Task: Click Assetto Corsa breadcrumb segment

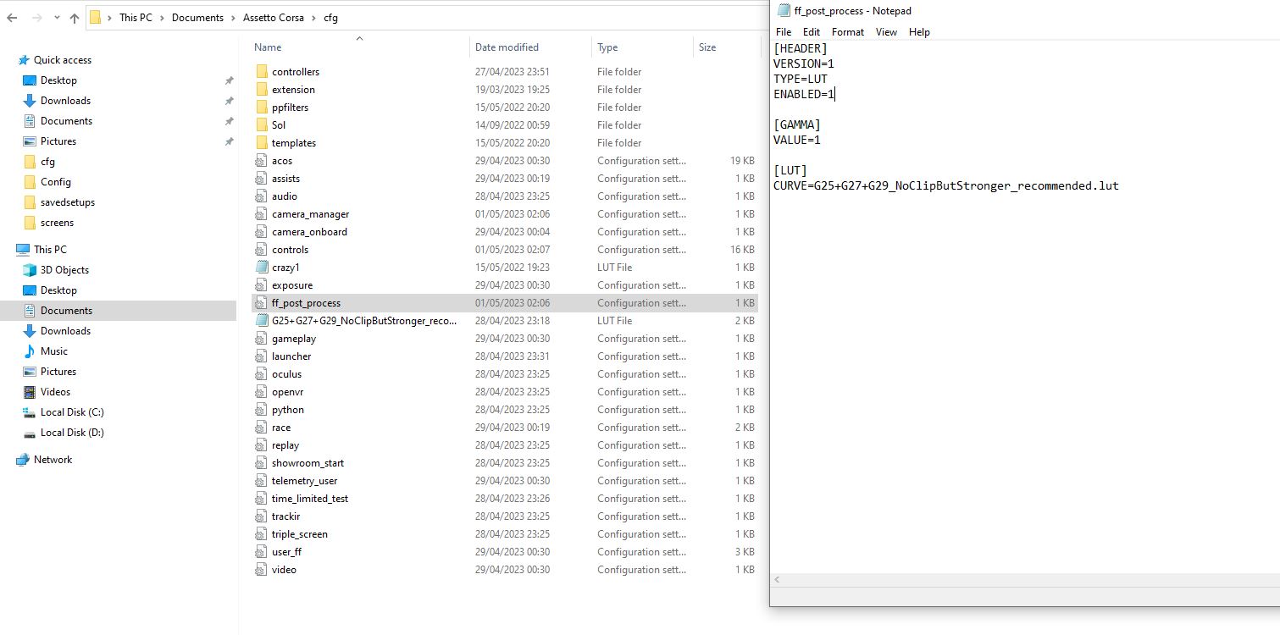Action: coord(274,18)
